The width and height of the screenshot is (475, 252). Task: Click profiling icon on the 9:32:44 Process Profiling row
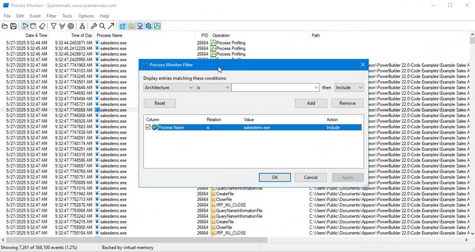[213, 43]
